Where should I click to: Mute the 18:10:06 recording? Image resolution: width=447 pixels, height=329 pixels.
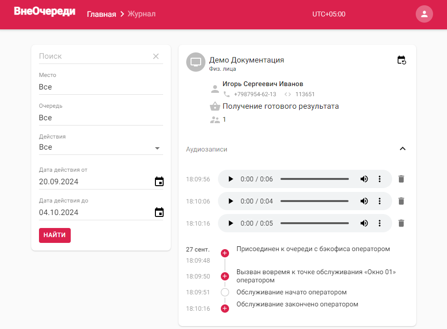[x=364, y=201]
